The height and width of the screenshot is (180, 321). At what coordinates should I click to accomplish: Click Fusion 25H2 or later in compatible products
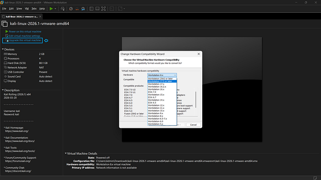(x=134, y=114)
